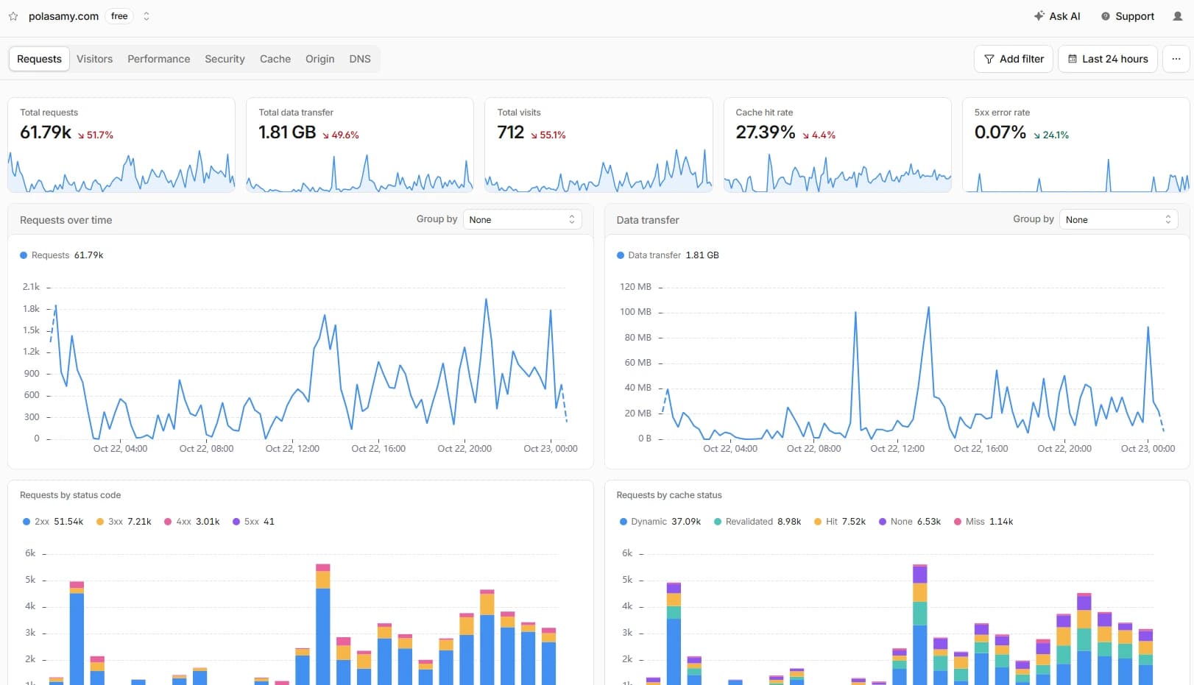
Task: Open the more options ellipsis menu
Action: pyautogui.click(x=1176, y=59)
